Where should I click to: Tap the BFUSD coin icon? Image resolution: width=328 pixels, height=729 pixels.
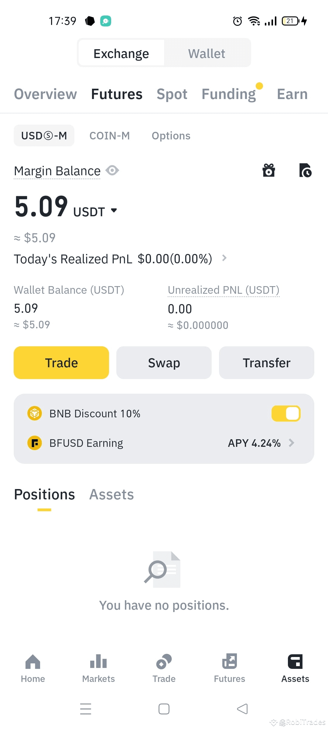(35, 443)
